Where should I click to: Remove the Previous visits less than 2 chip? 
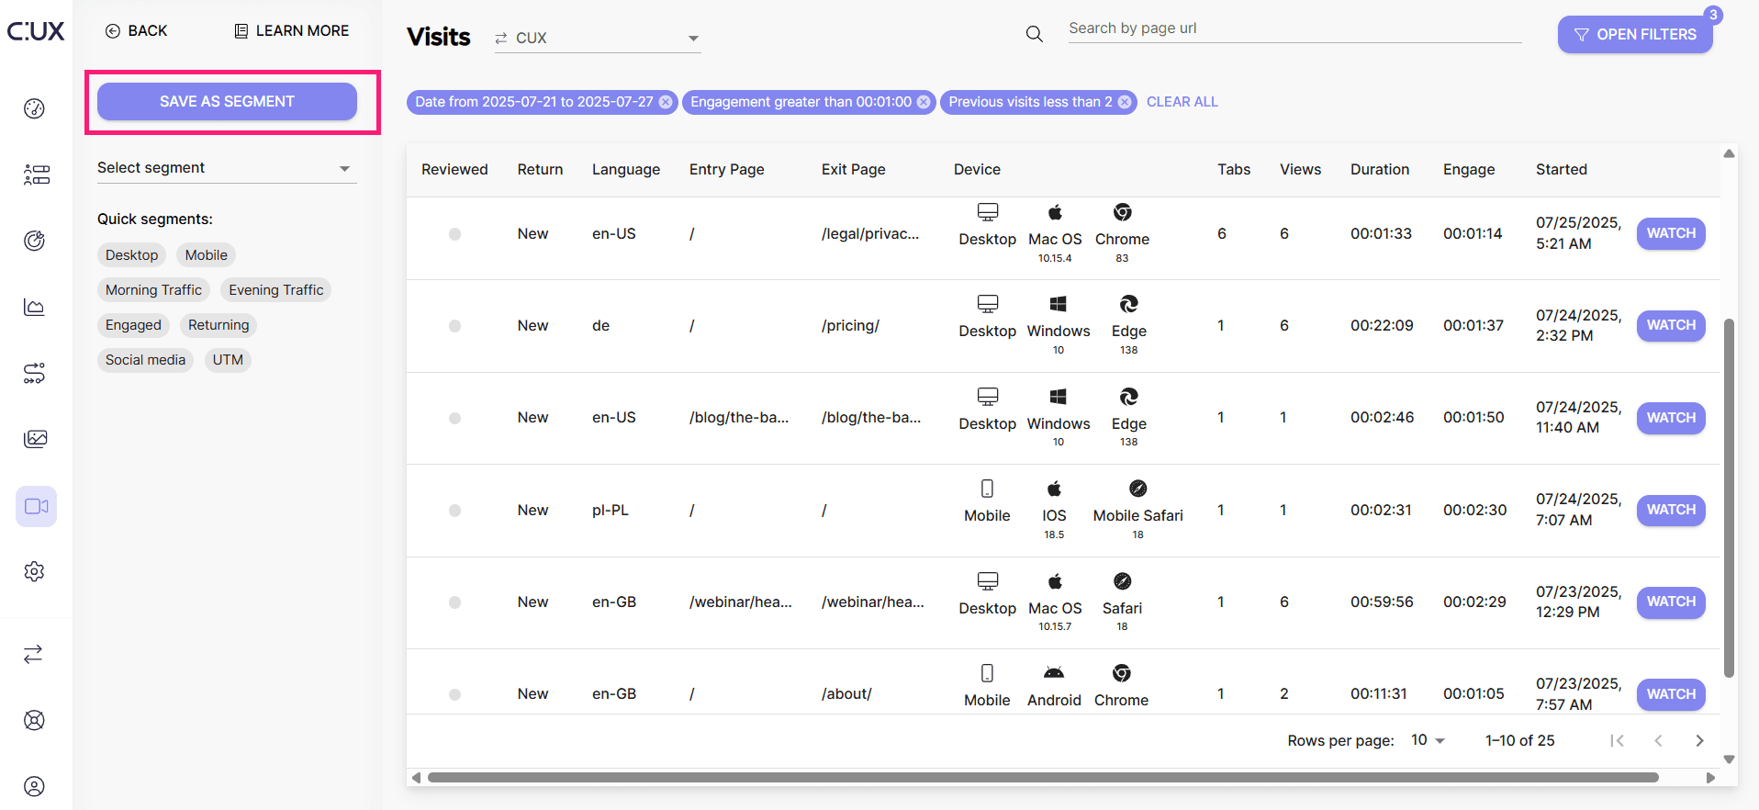1125,102
